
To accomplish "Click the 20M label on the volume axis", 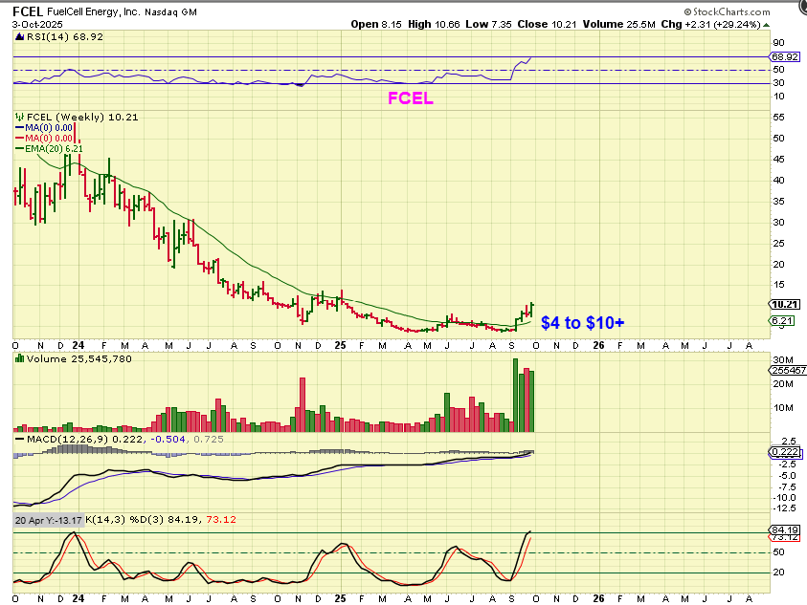I will tap(783, 383).
